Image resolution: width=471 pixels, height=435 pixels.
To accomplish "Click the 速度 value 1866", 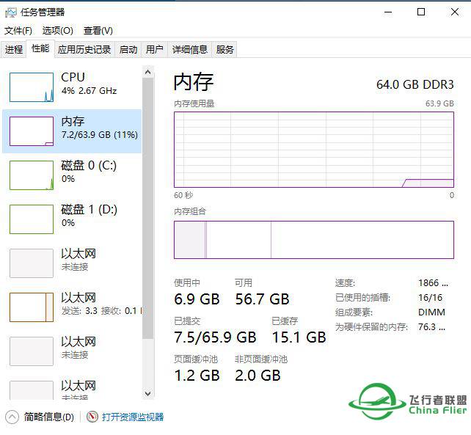I will click(433, 282).
